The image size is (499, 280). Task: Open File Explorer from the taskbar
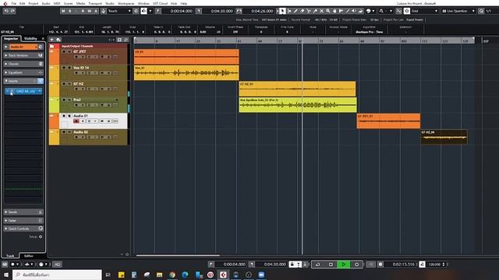click(159, 275)
